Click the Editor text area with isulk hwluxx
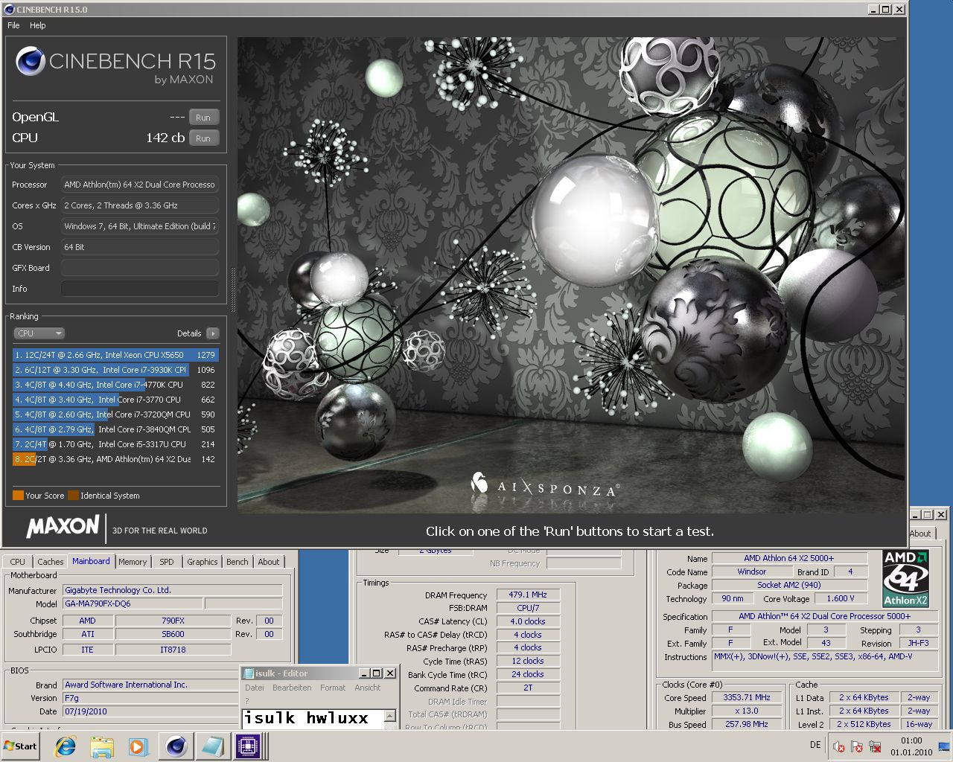This screenshot has height=762, width=953. [x=313, y=718]
